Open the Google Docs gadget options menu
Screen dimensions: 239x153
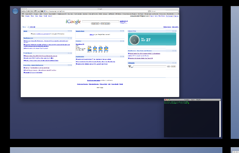coord(120,31)
